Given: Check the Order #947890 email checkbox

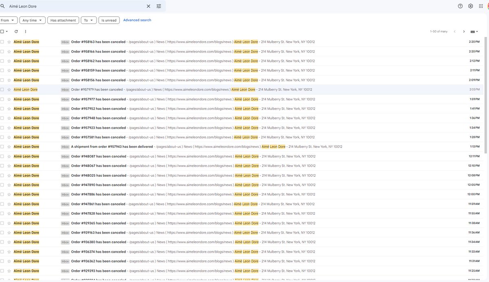Looking at the screenshot, I should click(2, 185).
